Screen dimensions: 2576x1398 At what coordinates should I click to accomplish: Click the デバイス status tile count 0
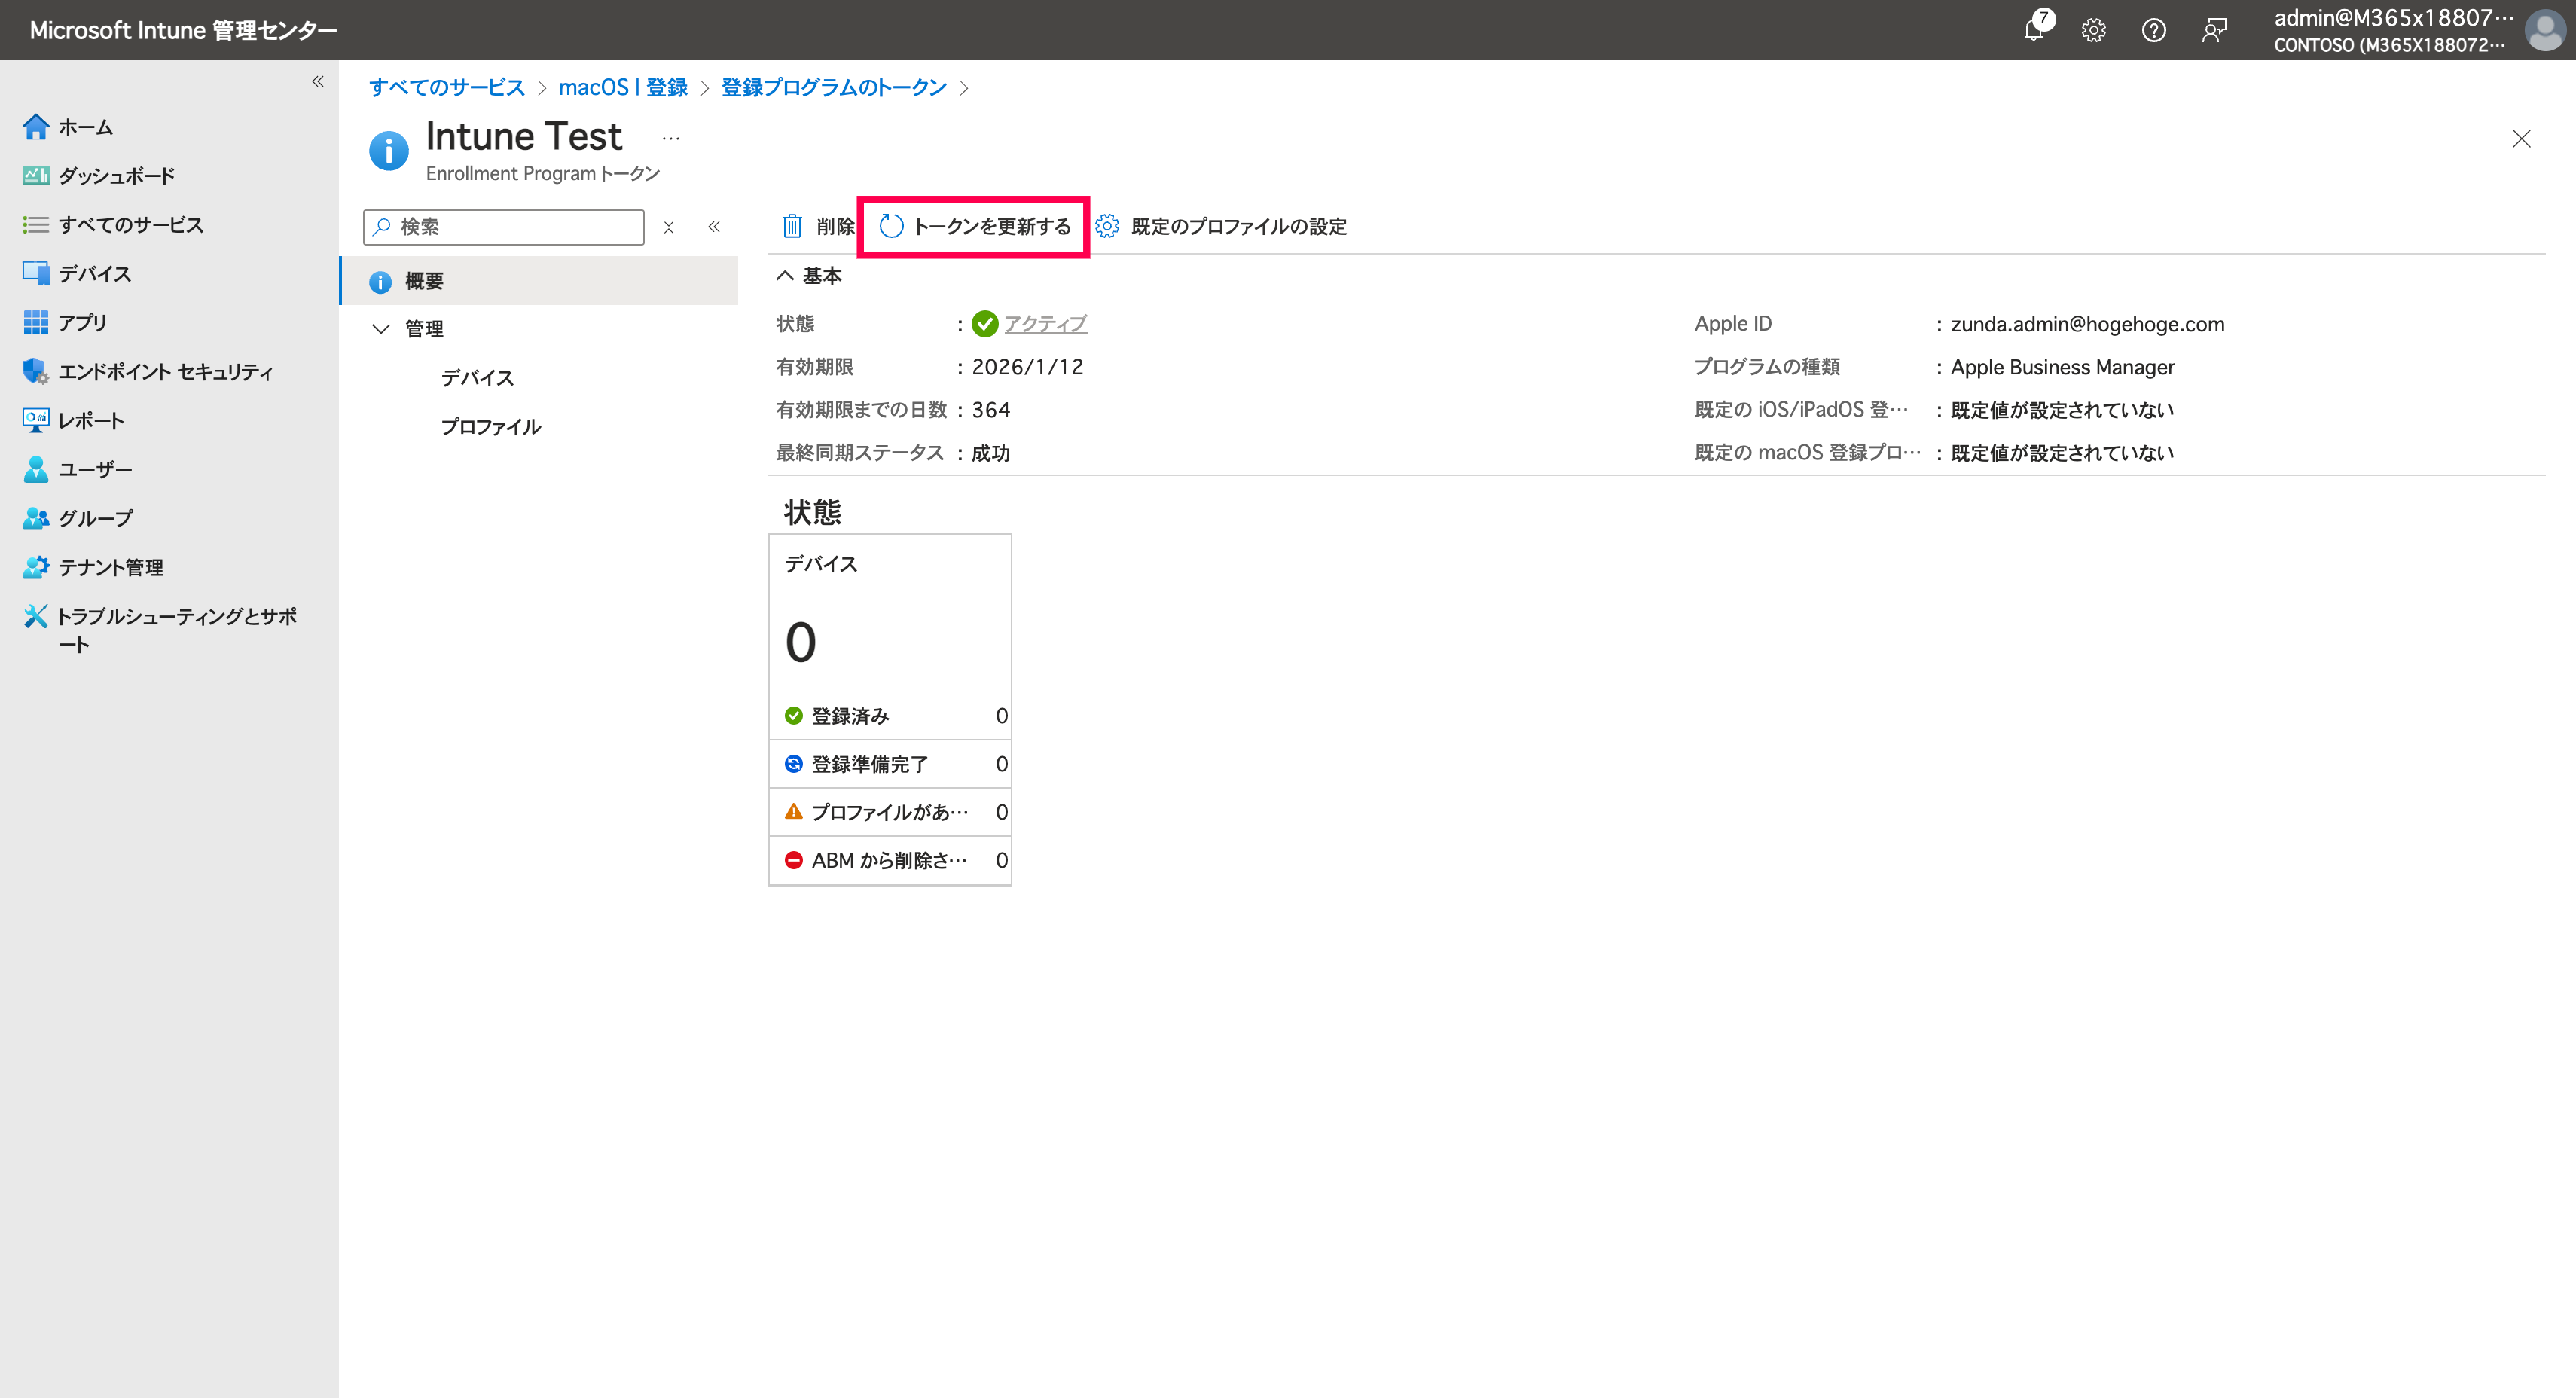800,643
